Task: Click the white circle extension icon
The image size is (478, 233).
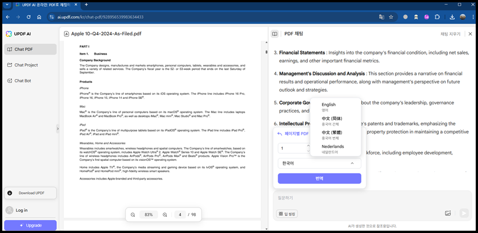Action: 405,17
